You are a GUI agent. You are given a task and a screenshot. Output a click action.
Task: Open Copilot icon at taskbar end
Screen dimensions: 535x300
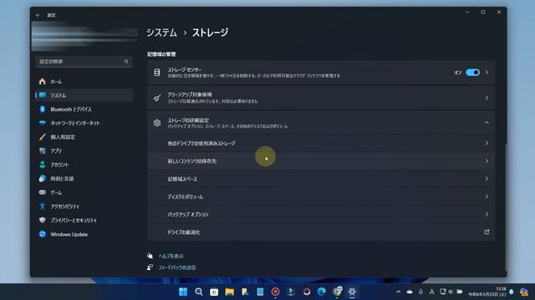[524, 292]
